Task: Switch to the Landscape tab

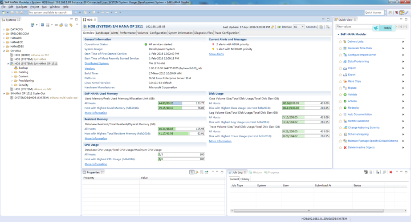Action: click(x=102, y=33)
